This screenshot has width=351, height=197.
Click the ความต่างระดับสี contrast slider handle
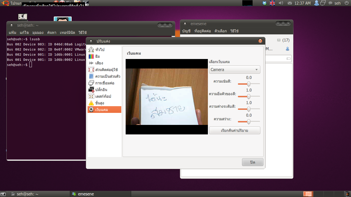pyautogui.click(x=248, y=109)
